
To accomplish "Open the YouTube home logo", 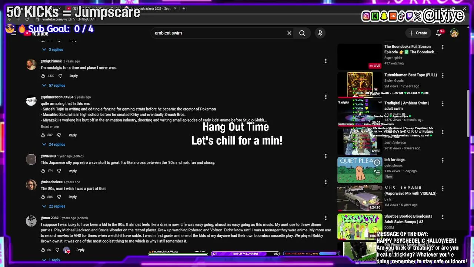I will tap(36, 33).
